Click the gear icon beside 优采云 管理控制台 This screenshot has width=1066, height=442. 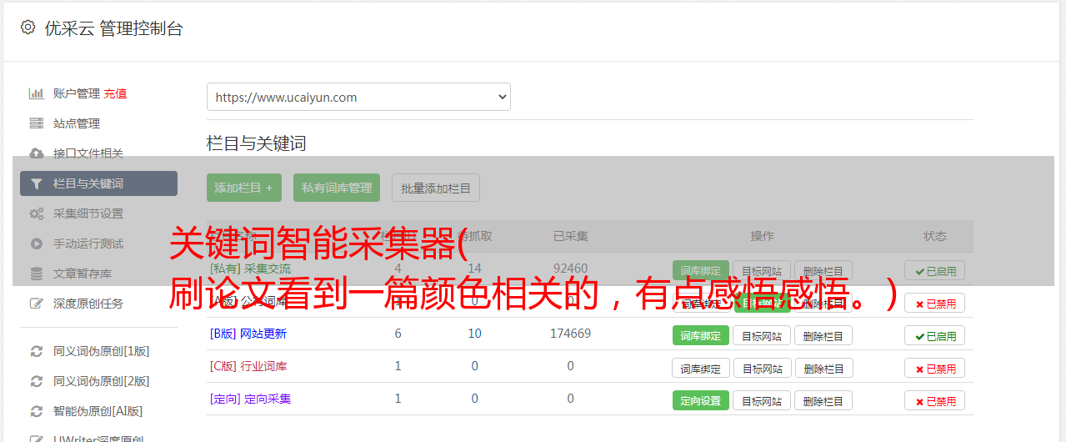28,28
